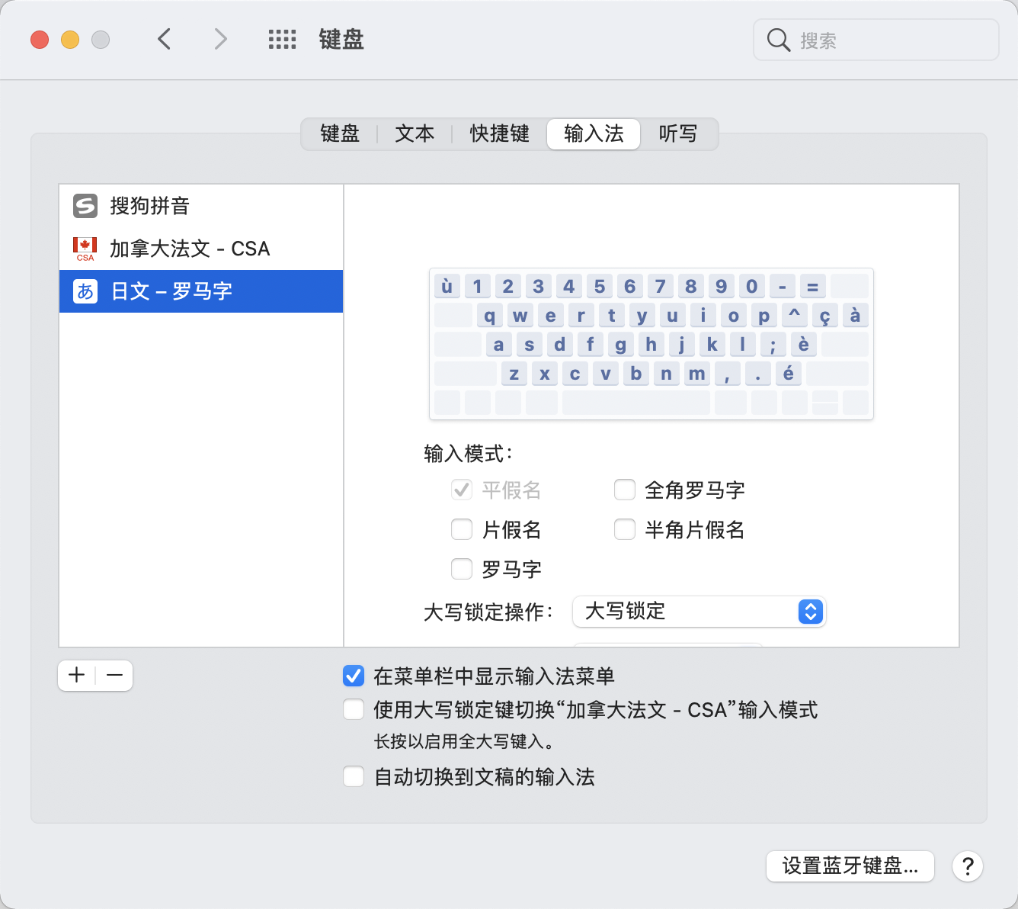Remove input source with minus button
This screenshot has height=909, width=1018.
pyautogui.click(x=114, y=676)
